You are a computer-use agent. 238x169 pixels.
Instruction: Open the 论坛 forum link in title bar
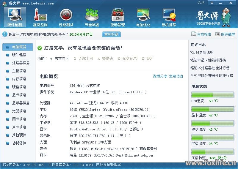[x=201, y=3]
